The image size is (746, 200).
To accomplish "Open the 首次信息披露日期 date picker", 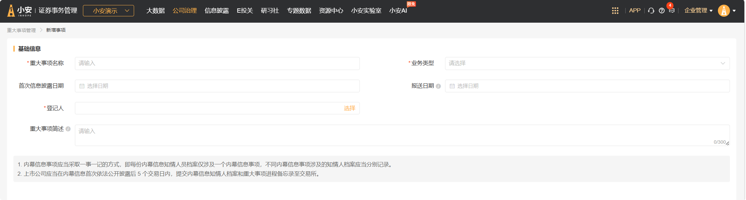I will [x=217, y=86].
